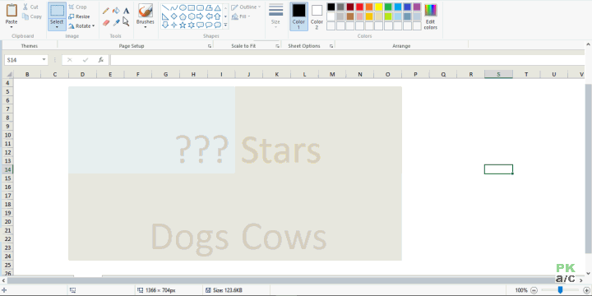Click the Paste clipboard icon

[12, 10]
